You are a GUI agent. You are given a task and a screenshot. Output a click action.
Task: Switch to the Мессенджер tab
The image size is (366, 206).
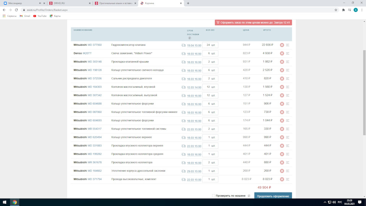click(x=23, y=3)
